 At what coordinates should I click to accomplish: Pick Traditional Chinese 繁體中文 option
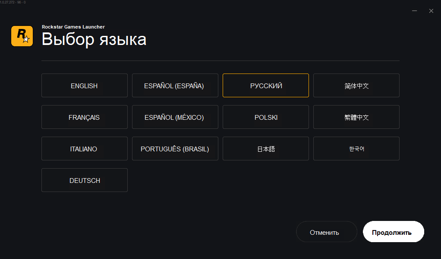tap(356, 117)
